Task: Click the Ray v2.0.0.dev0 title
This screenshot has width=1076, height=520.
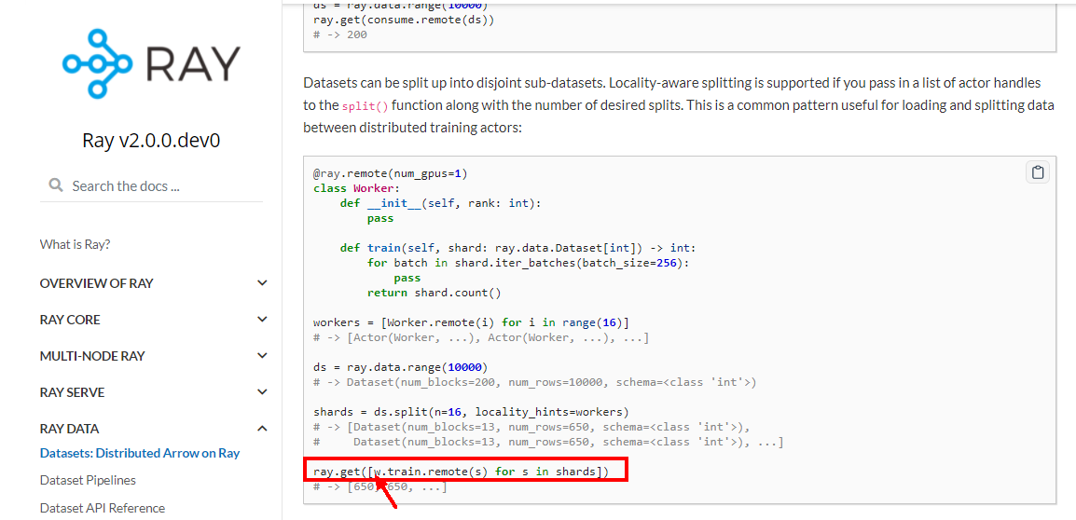Action: pyautogui.click(x=151, y=141)
